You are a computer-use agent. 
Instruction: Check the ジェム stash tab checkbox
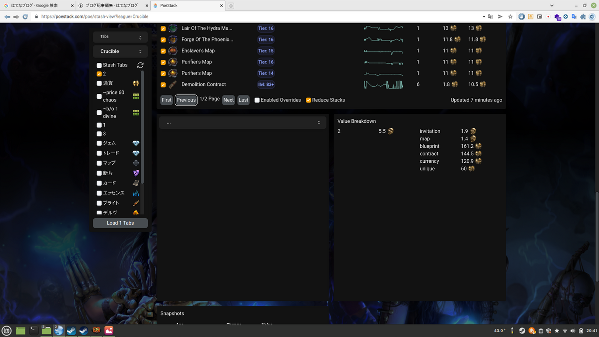[x=99, y=143]
